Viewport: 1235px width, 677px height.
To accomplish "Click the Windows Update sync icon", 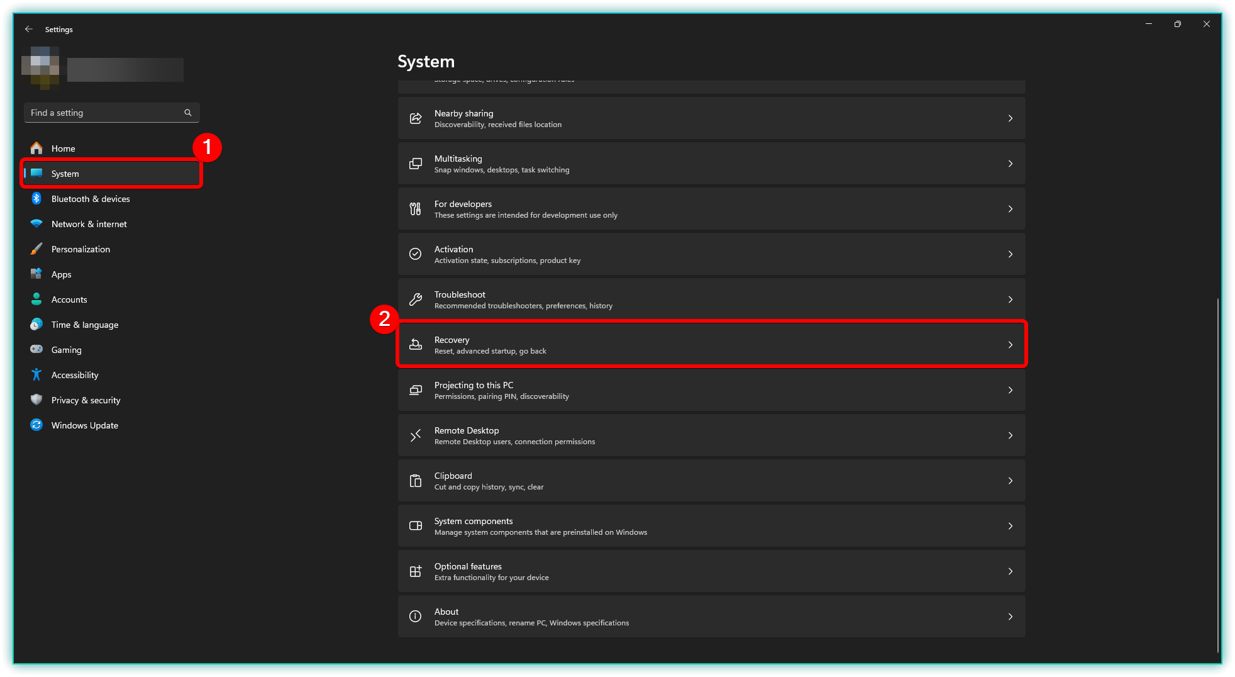I will [x=36, y=425].
